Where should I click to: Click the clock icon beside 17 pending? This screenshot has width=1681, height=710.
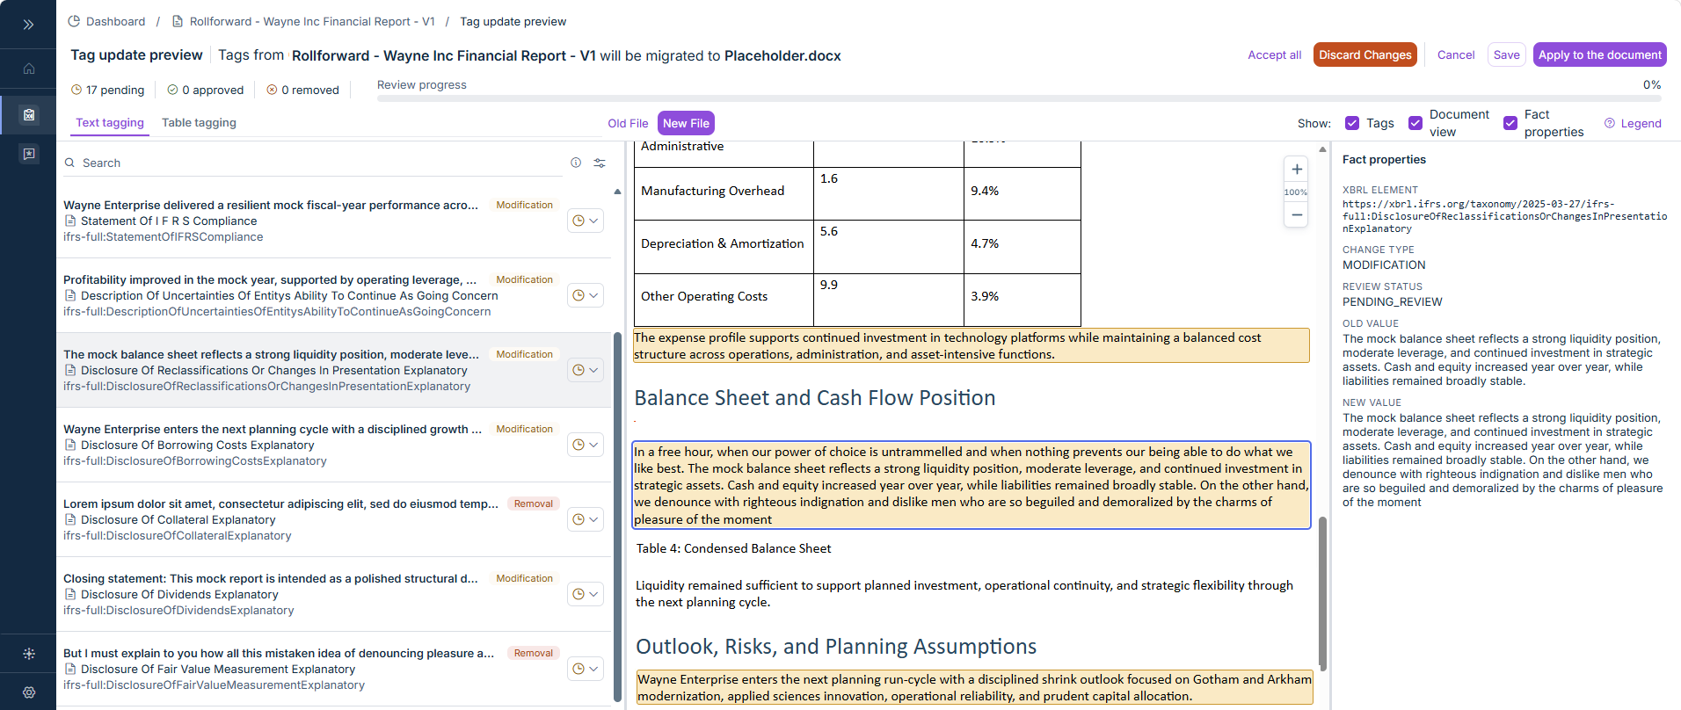point(76,90)
